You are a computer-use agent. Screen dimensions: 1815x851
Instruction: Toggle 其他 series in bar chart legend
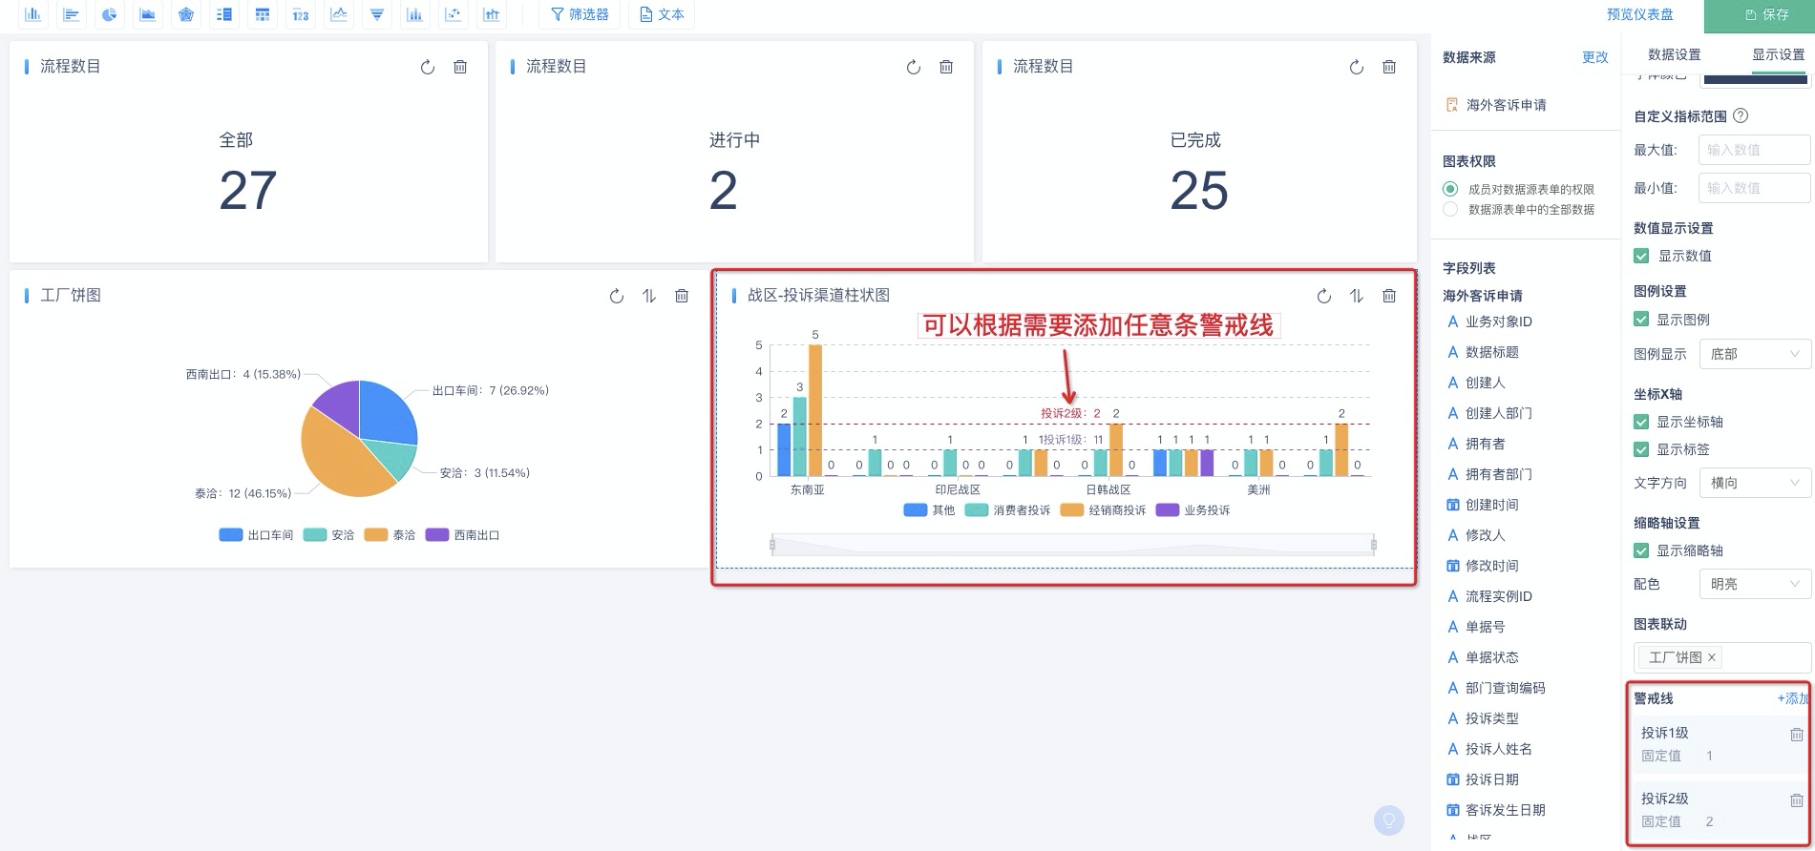[x=929, y=510]
